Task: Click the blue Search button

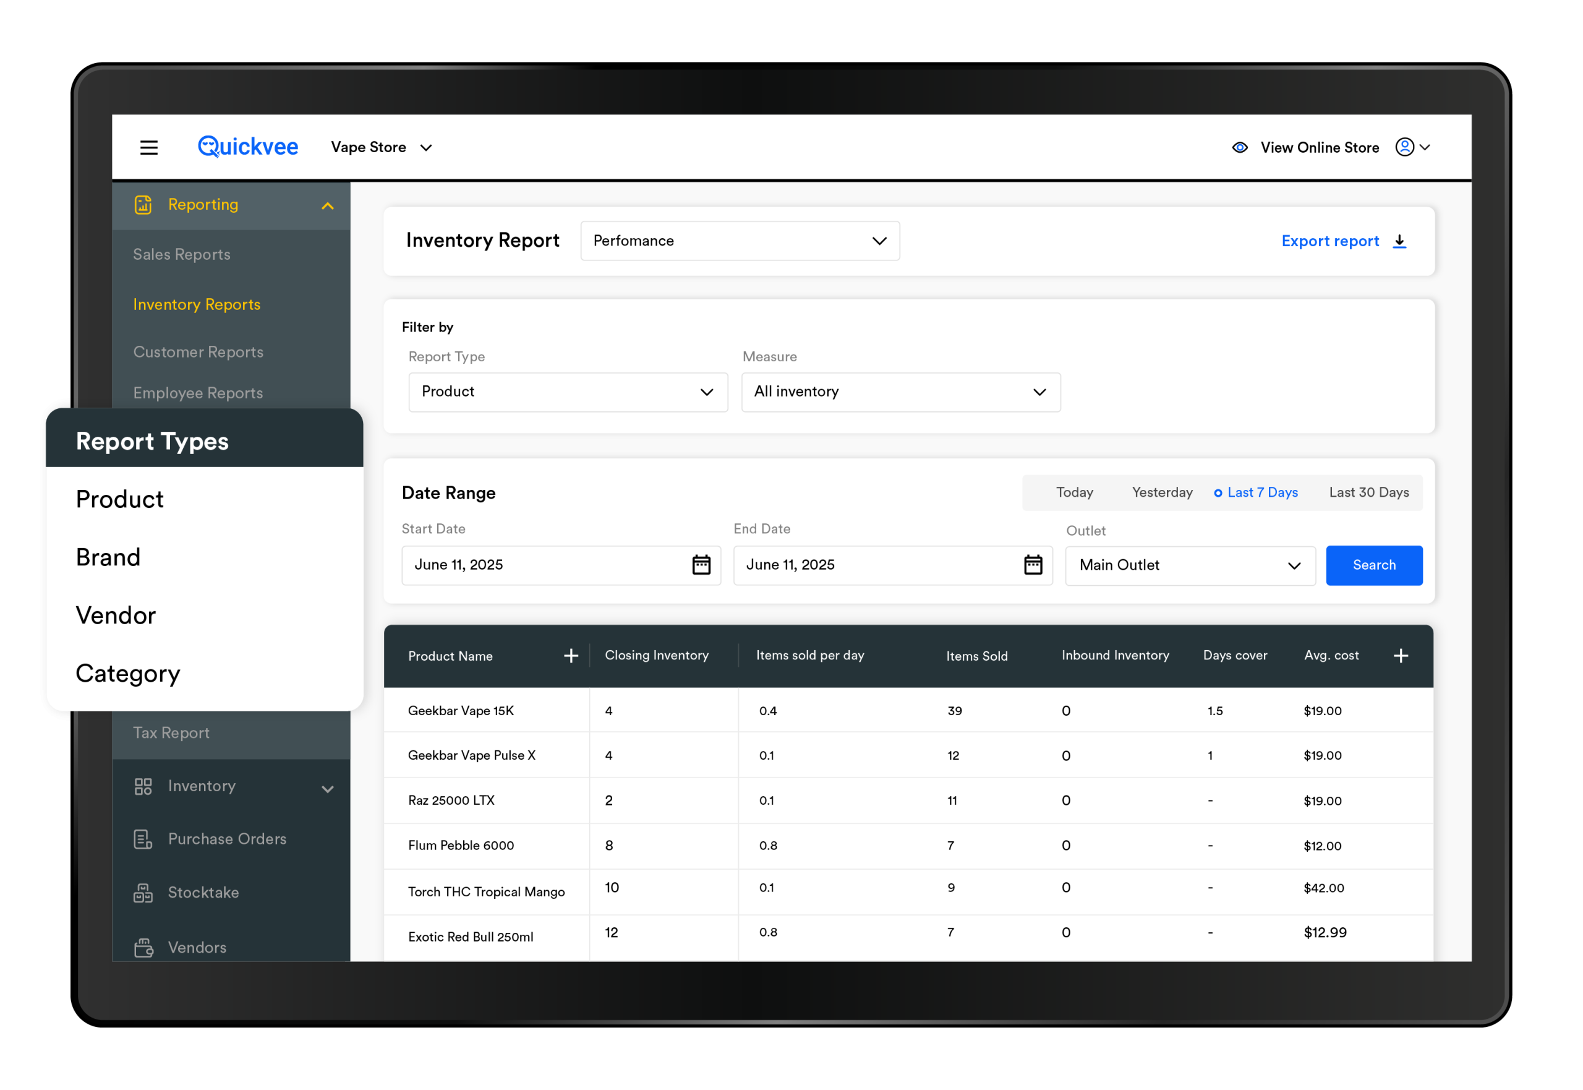Action: [x=1373, y=565]
